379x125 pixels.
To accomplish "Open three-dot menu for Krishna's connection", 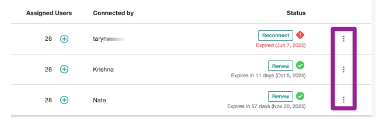I will point(344,69).
